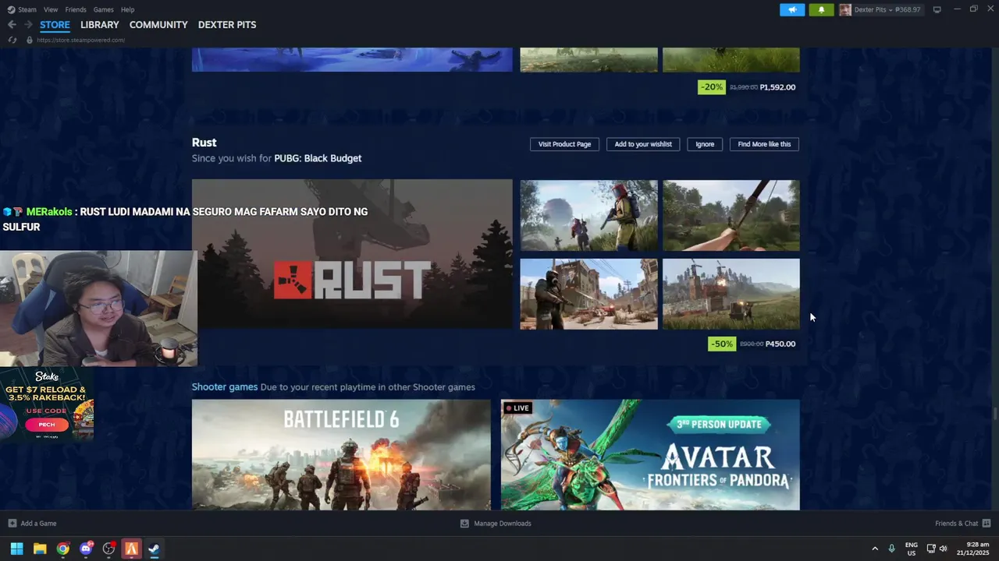Click the Add a Game label

tap(38, 524)
